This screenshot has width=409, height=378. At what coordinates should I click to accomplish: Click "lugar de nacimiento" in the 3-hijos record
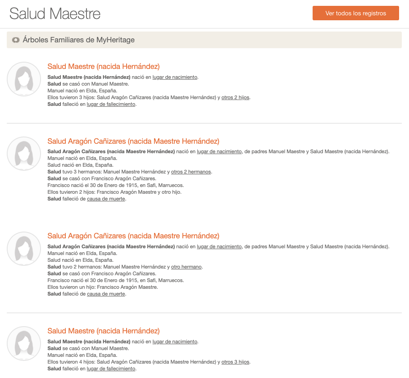(175, 77)
